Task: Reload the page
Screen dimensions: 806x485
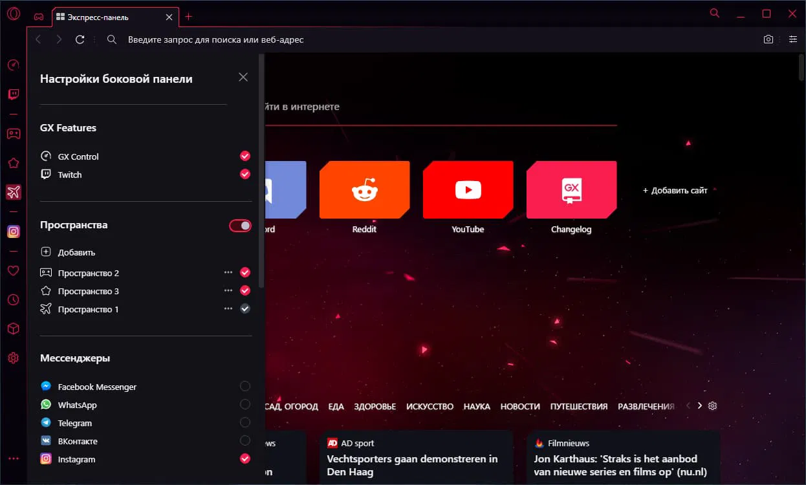Action: (x=80, y=39)
